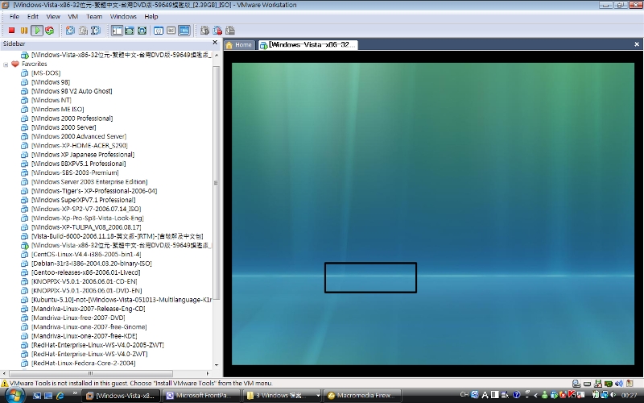Select [Windows XP Japanese Professional] entry
This screenshot has height=403, width=644.
[83, 154]
